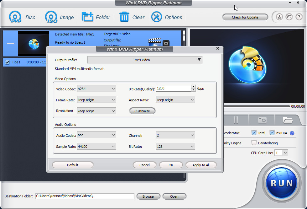The width and height of the screenshot is (307, 209).
Task: Pause the preview playback
Action: [x=236, y=120]
